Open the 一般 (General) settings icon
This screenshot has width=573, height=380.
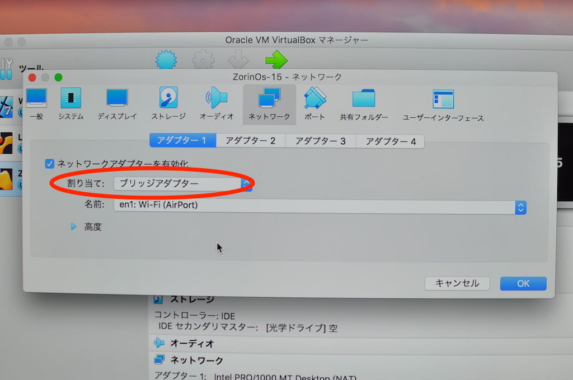(x=36, y=104)
